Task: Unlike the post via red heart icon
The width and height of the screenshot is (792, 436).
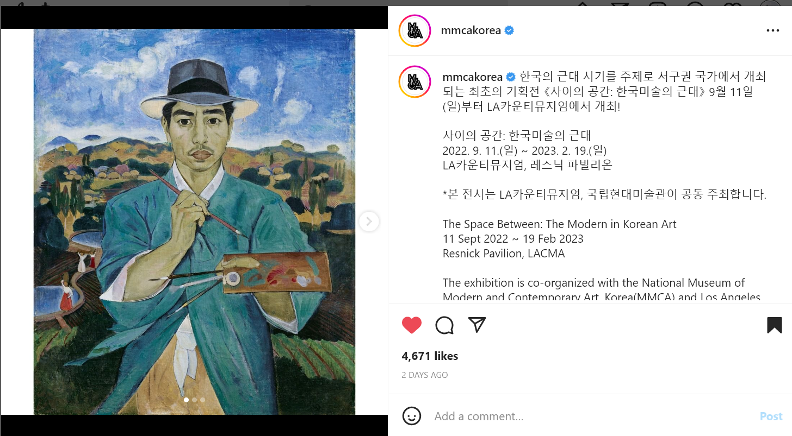Action: (x=412, y=325)
